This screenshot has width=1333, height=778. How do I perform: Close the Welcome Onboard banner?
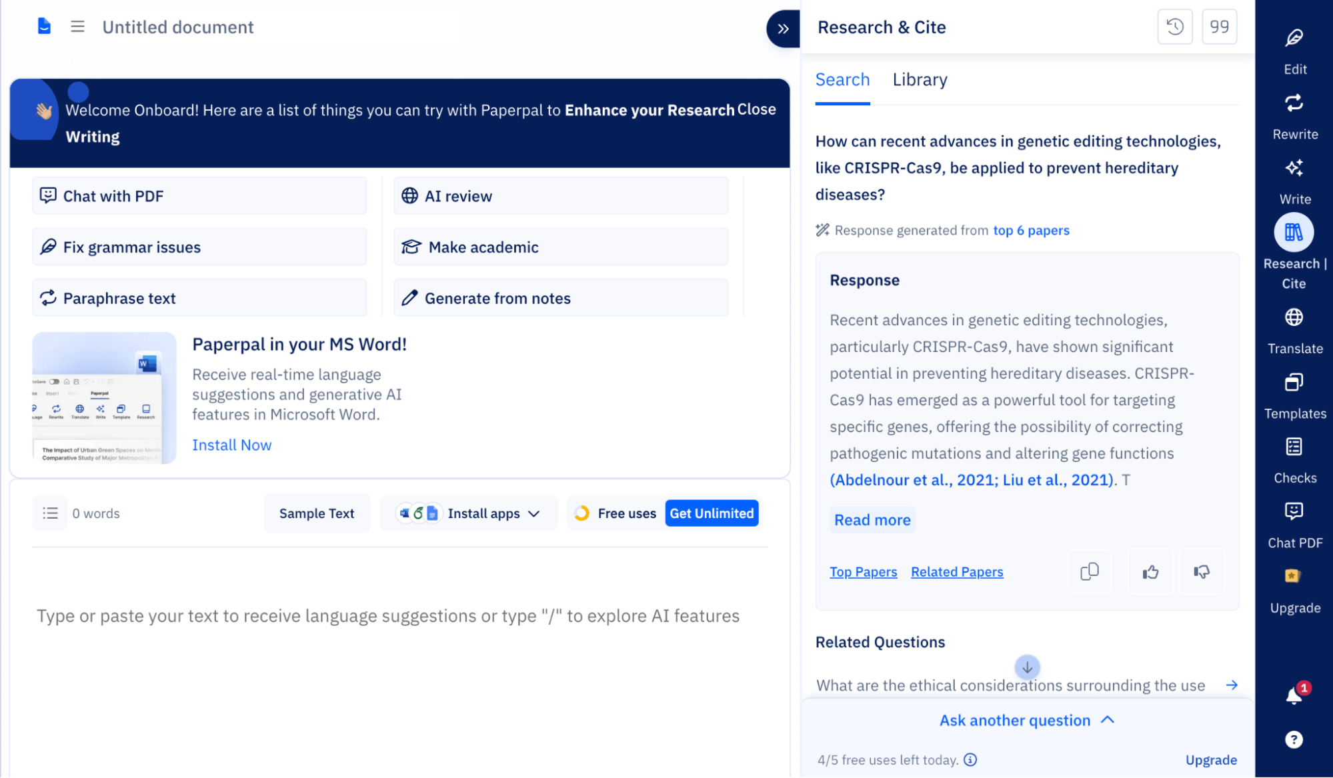[x=756, y=109]
